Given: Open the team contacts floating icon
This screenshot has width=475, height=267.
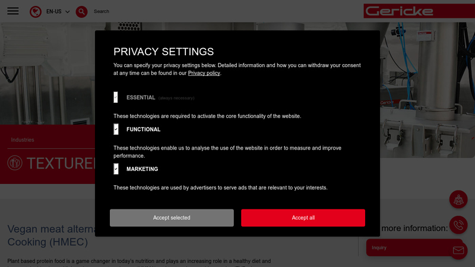Looking at the screenshot, I should 458,199.
